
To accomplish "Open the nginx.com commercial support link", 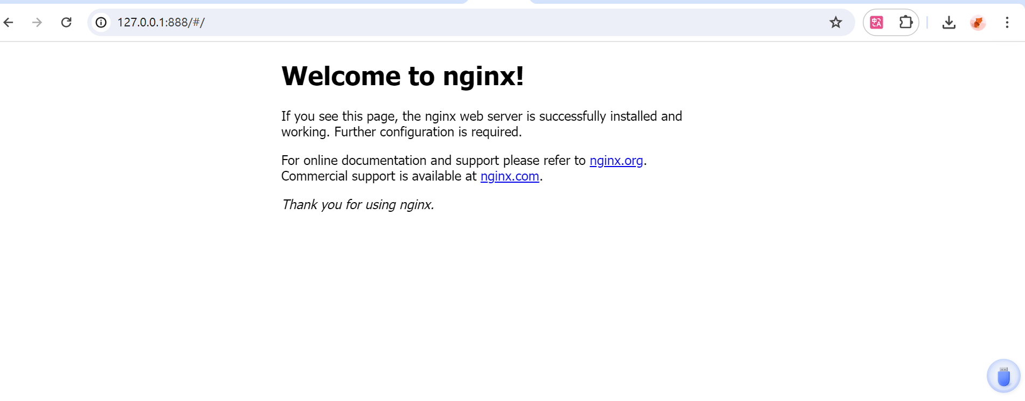I will 510,176.
